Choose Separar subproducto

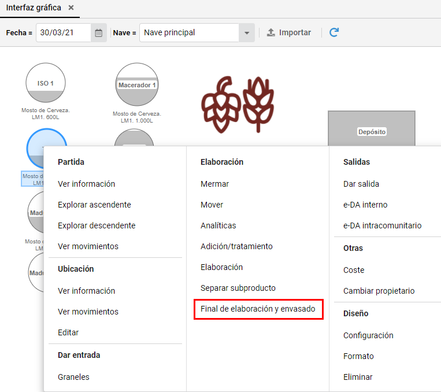point(238,288)
